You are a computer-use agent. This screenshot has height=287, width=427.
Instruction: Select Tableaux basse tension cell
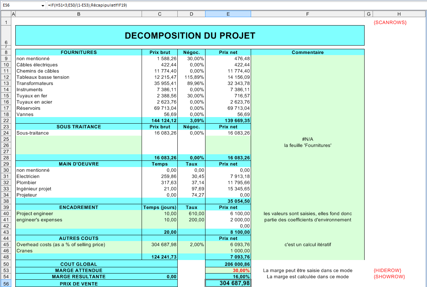tap(79, 77)
